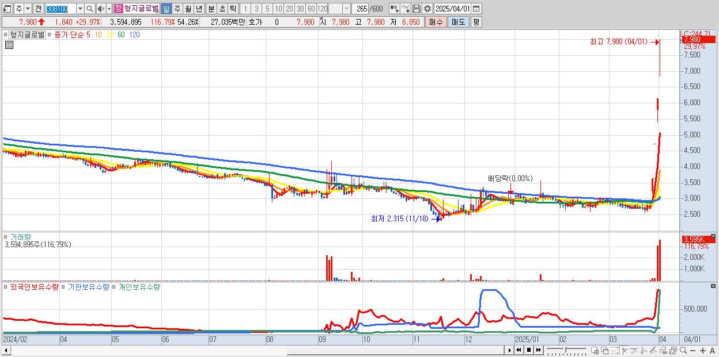Click the overlapping windows icon in the bottom toolbar
The height and width of the screenshot is (357, 719).
tap(605, 351)
